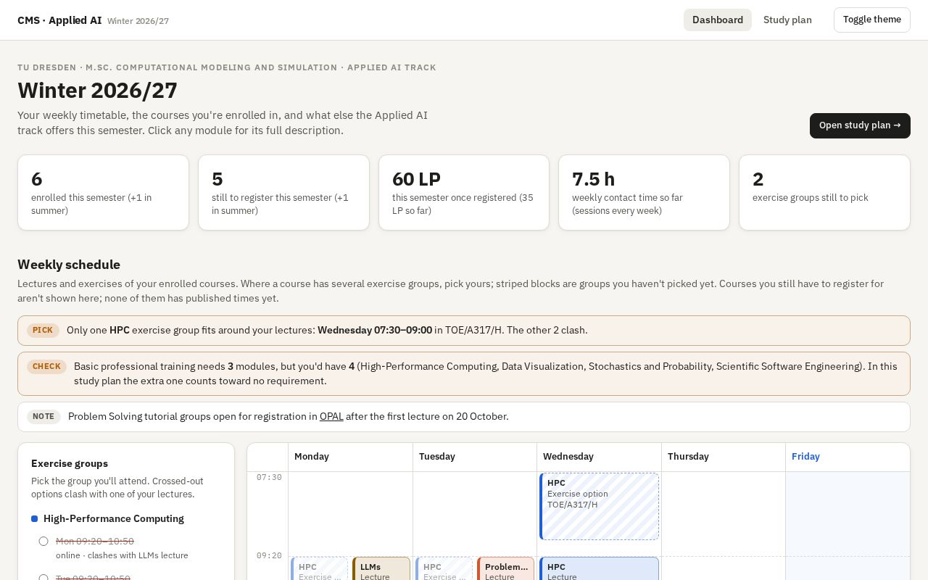This screenshot has height=580, width=928.
Task: Open the Wednesday 07:30 HPC exercise option block
Action: (x=599, y=506)
